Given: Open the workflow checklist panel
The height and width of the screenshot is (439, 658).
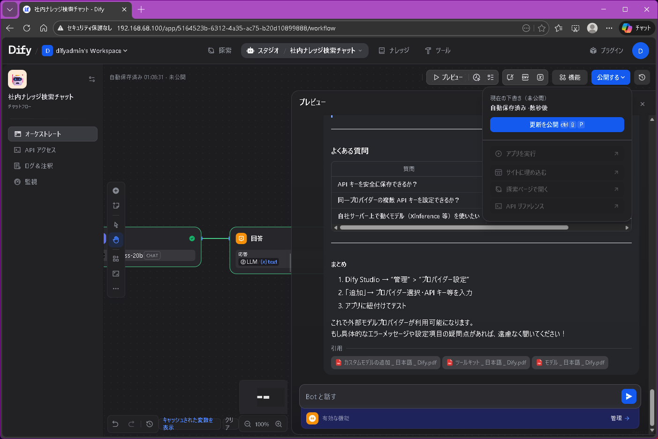Looking at the screenshot, I should coord(491,77).
